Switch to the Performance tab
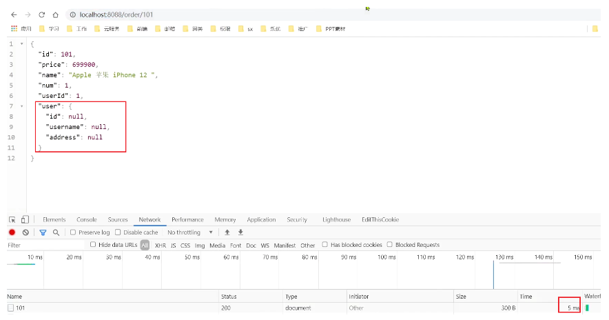The image size is (609, 320). click(x=187, y=220)
